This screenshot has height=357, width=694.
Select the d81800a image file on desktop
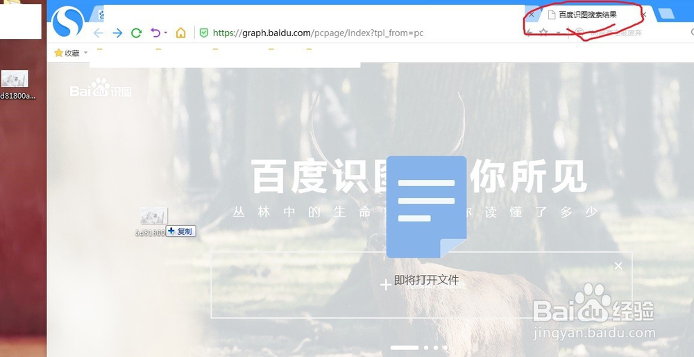pyautogui.click(x=15, y=85)
